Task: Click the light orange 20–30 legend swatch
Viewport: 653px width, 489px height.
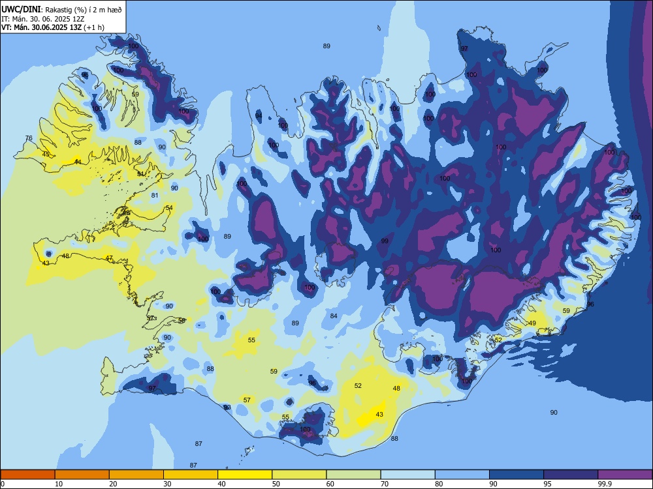Action: 136,475
